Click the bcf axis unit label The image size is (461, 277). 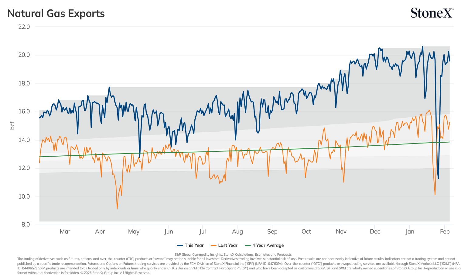(12, 126)
